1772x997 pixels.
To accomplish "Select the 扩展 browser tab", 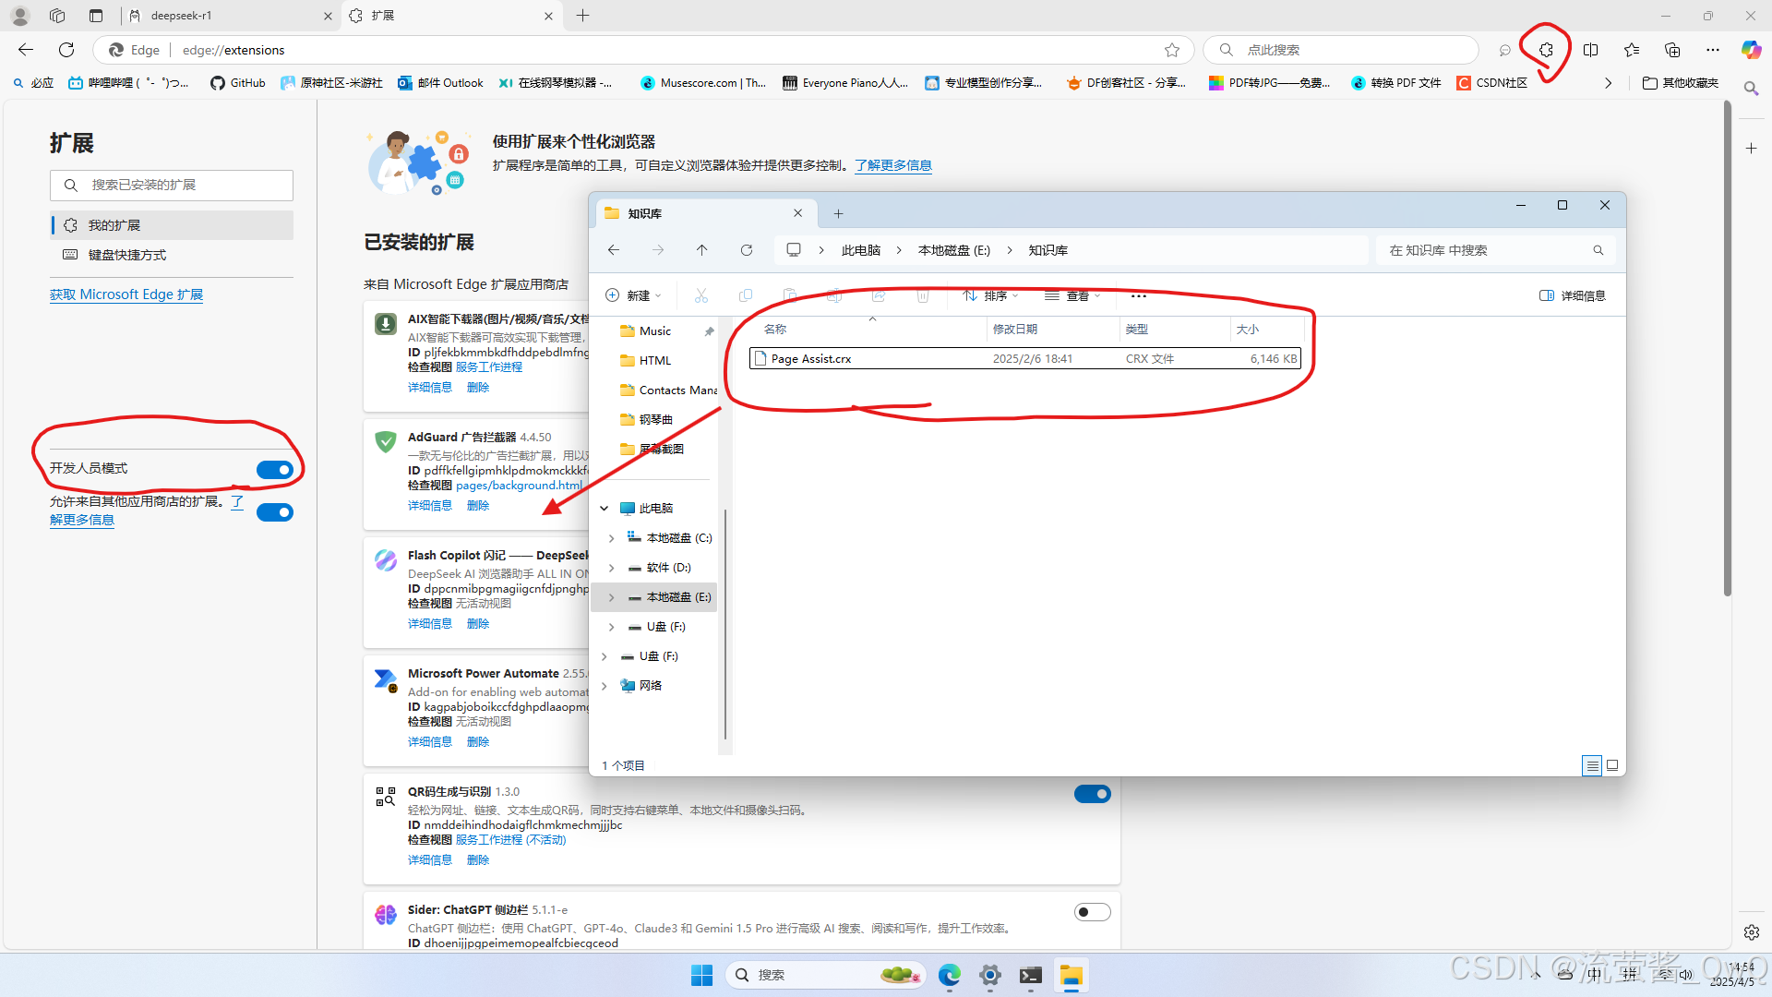I will [451, 16].
